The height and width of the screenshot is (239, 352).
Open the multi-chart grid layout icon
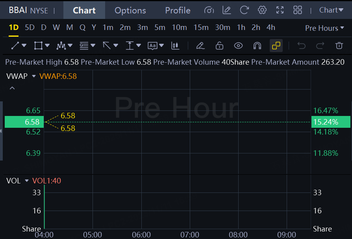coord(298,10)
